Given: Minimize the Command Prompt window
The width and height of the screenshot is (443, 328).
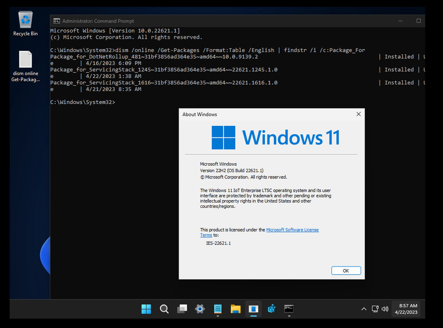Looking at the screenshot, I should tap(400, 21).
